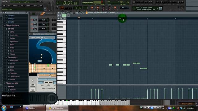198x111 pixels.
Task: Open the Pattern 1 selector dropdown
Action: (50, 14)
